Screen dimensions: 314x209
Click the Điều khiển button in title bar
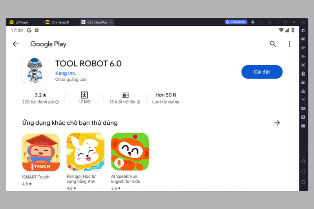236,22
